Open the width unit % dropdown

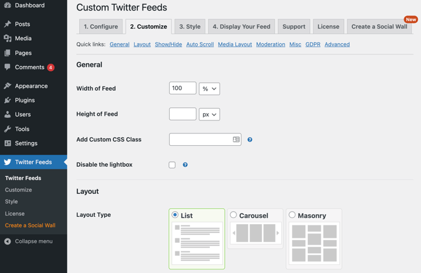[x=209, y=89]
